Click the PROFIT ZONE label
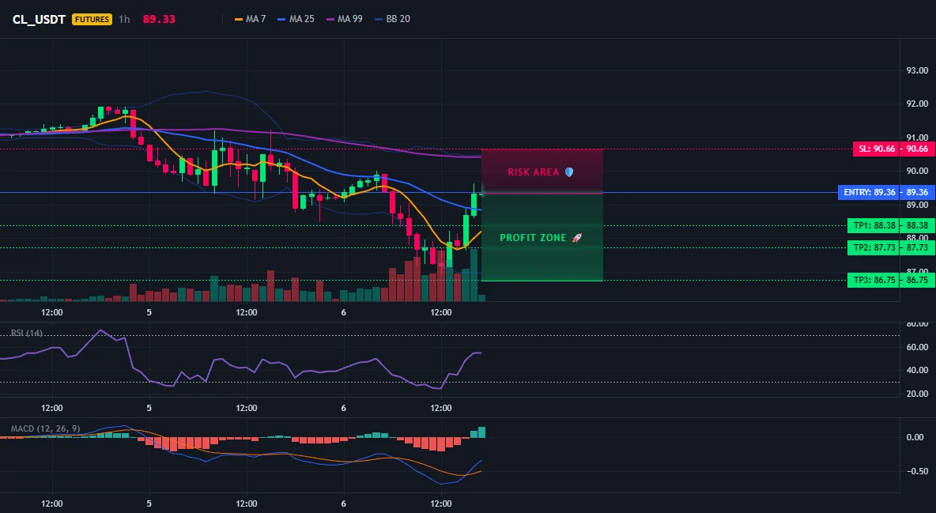This screenshot has width=936, height=513. (x=533, y=238)
